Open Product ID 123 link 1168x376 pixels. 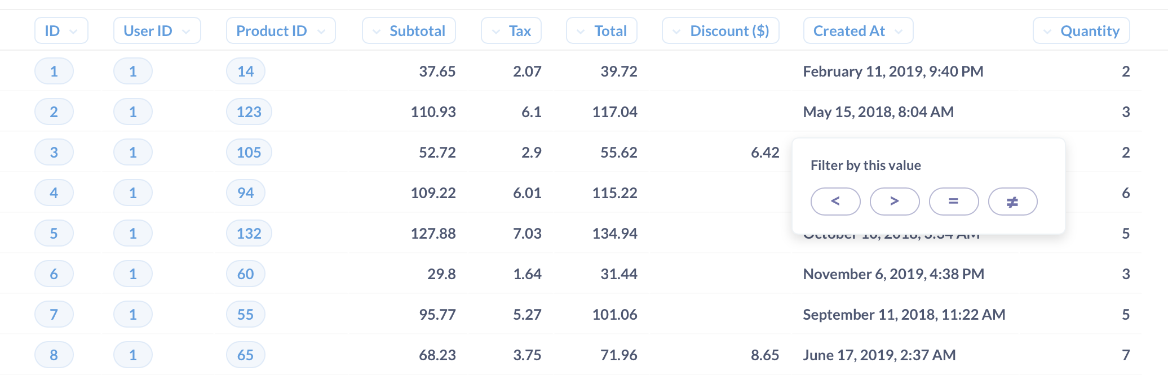click(249, 112)
